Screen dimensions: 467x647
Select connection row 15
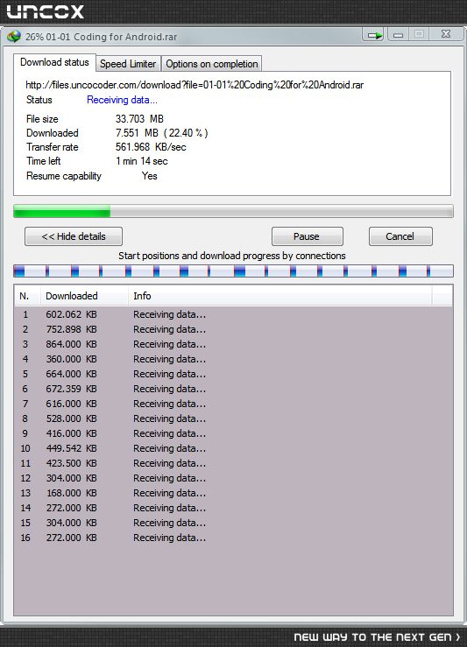tap(233, 523)
